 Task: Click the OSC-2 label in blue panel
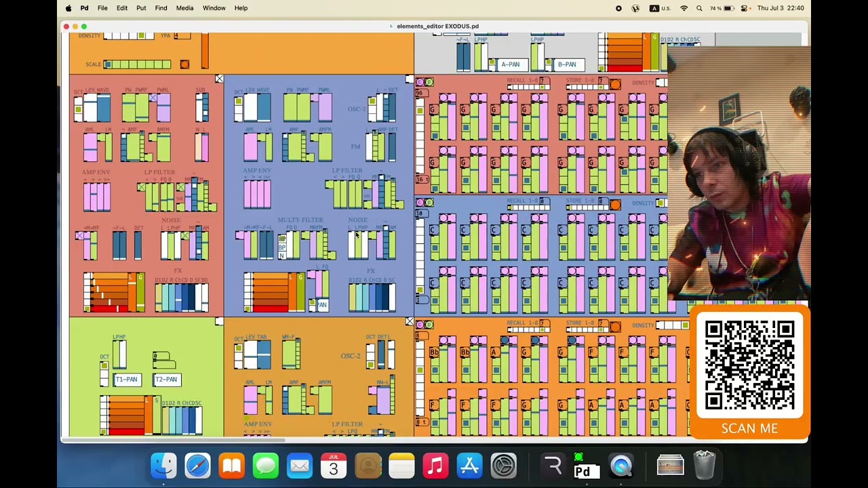(357, 109)
